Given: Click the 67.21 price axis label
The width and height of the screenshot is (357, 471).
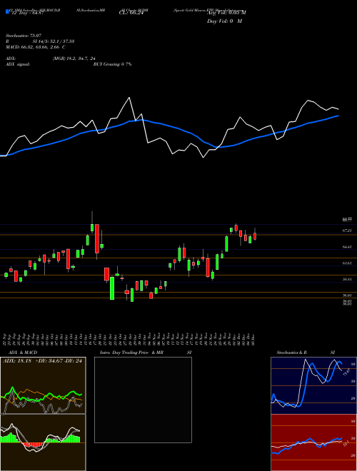Looking at the screenshot, I should click(x=347, y=231).
